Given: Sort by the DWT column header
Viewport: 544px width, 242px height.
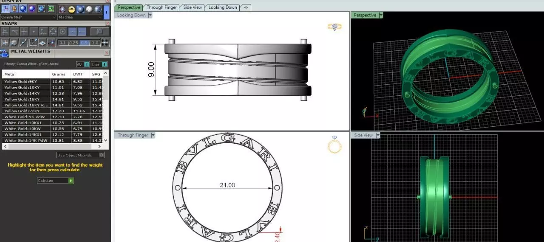Looking at the screenshot, I should point(81,74).
